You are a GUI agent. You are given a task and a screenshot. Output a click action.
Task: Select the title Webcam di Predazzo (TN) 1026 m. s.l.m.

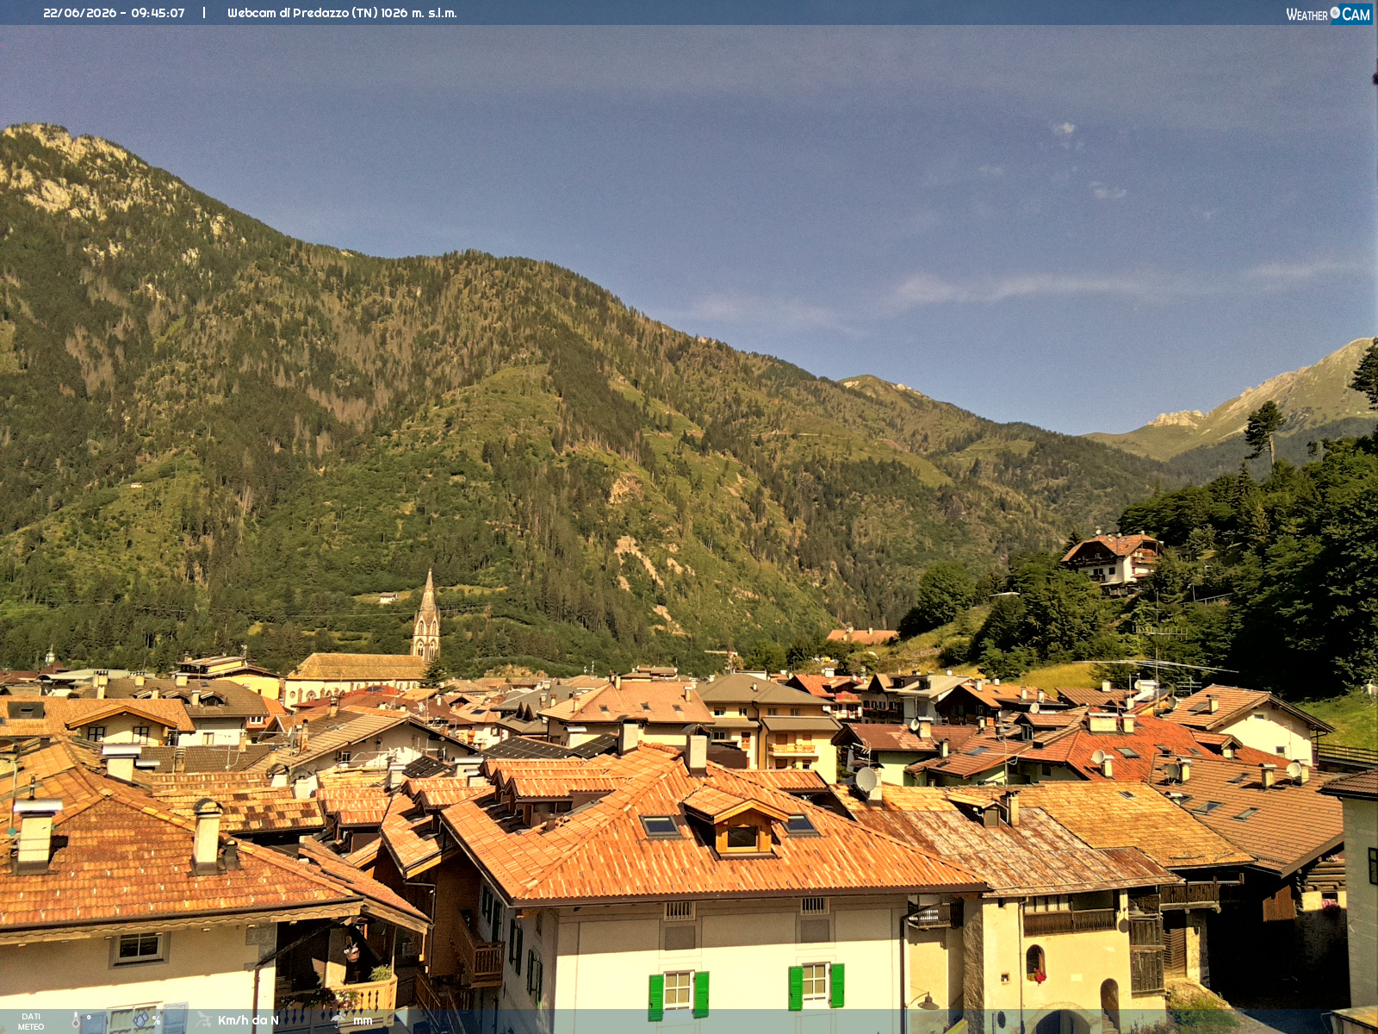click(342, 13)
